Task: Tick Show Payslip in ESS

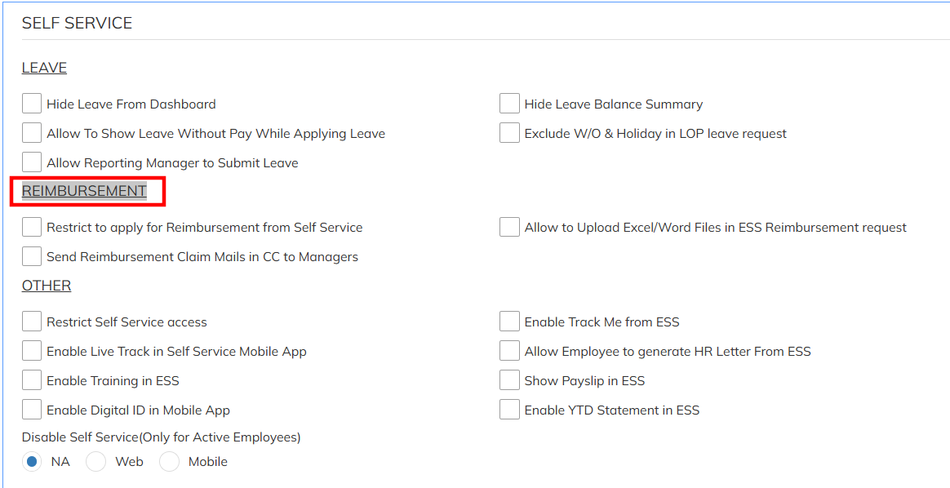Action: pos(509,380)
